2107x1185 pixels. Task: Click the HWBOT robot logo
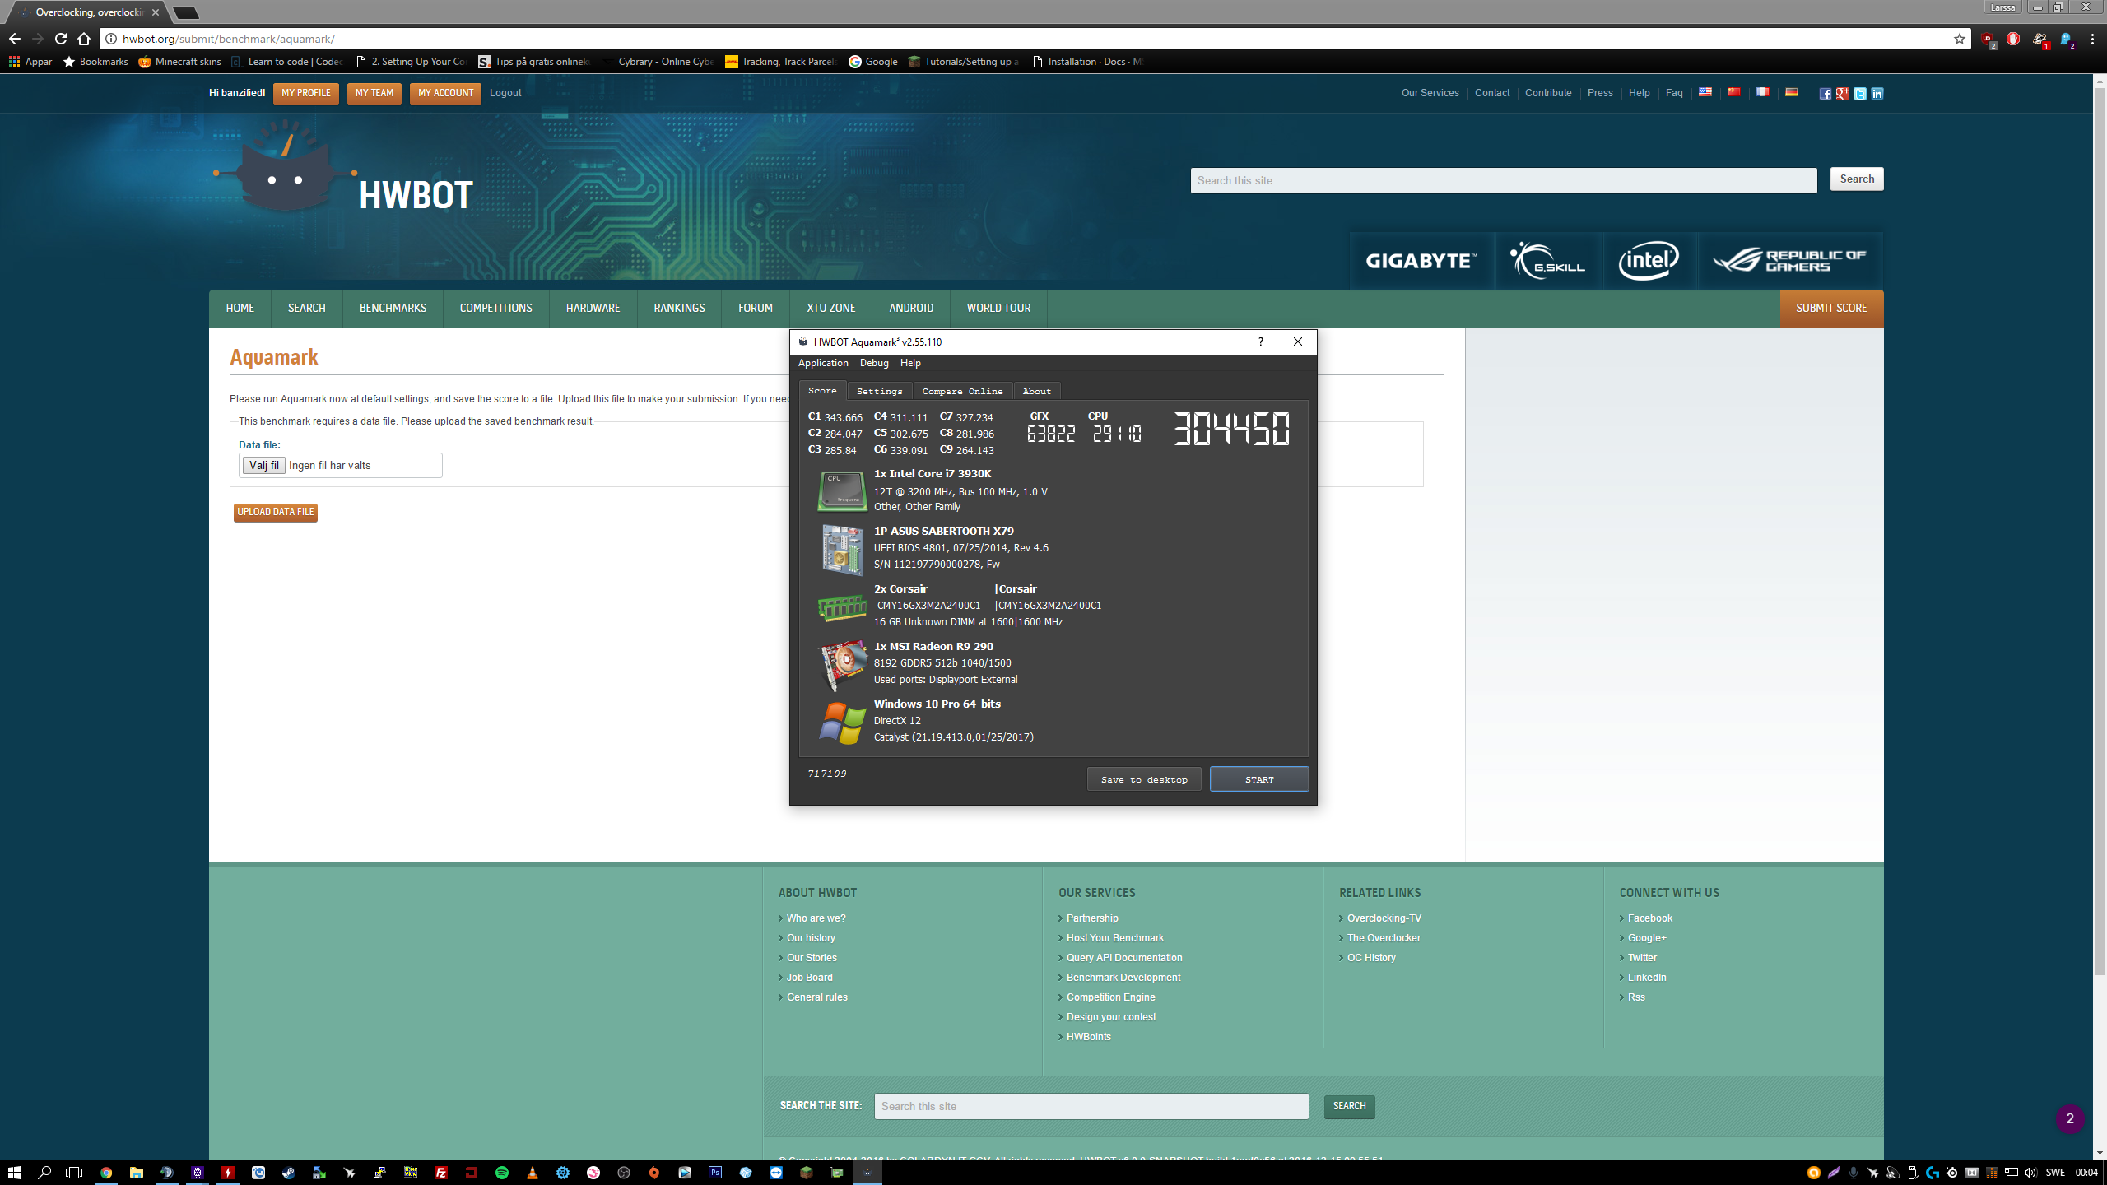pyautogui.click(x=285, y=169)
